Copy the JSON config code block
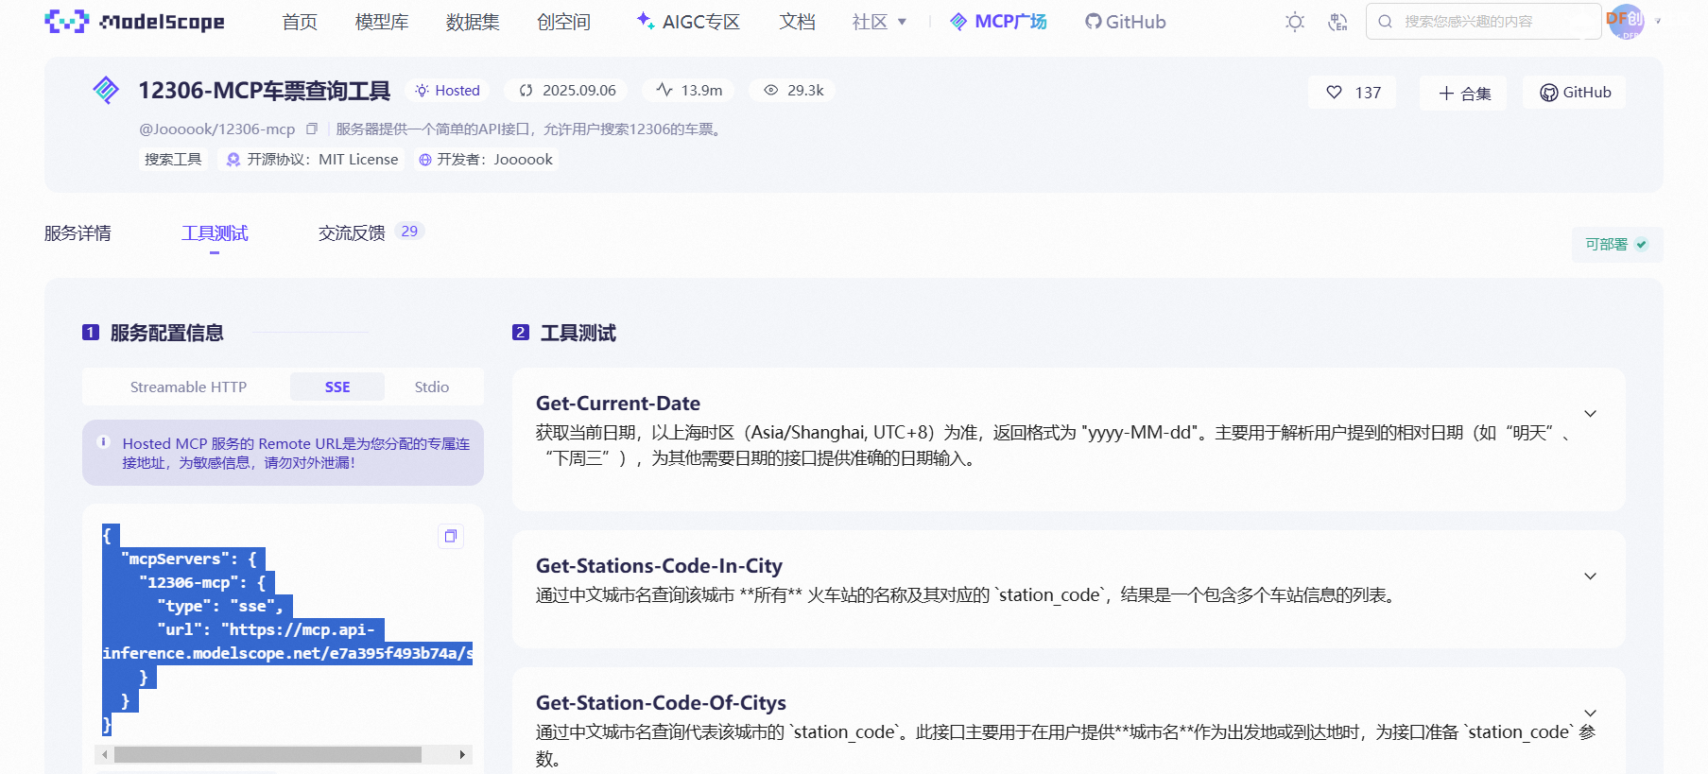Screen dimensions: 1708x774 pyautogui.click(x=451, y=536)
